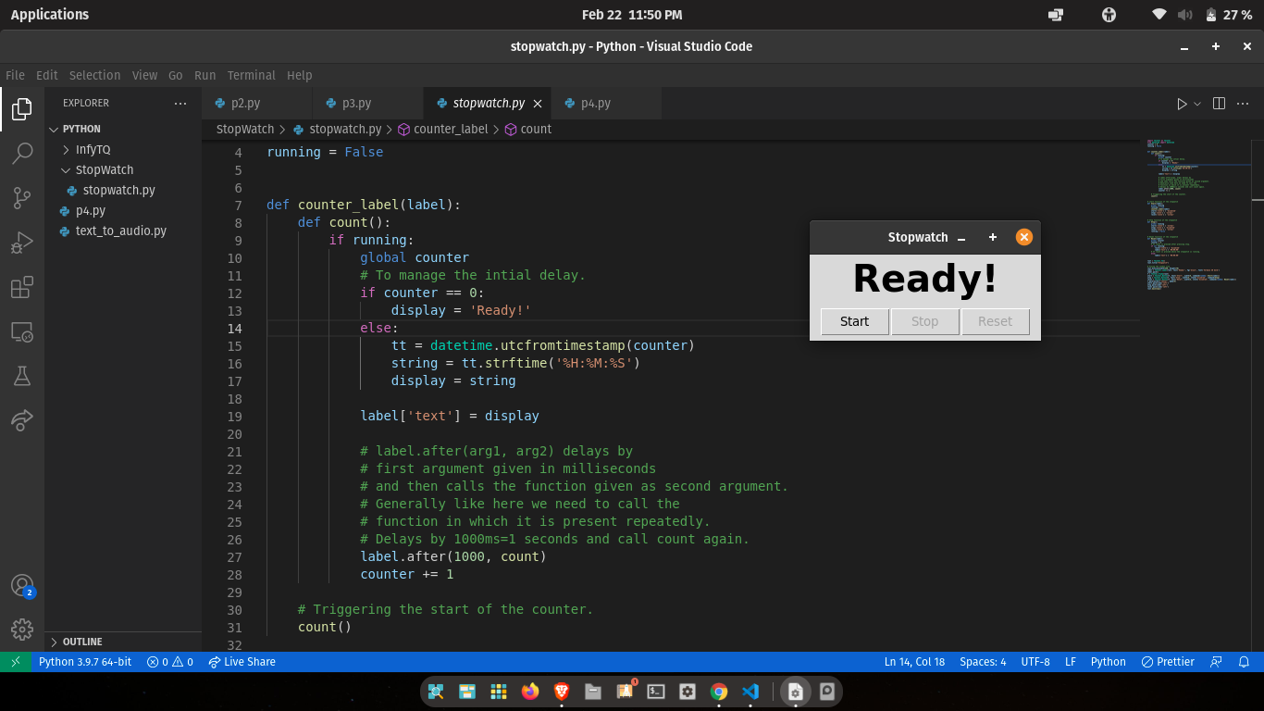Open Firefox from the dock

[x=529, y=692]
